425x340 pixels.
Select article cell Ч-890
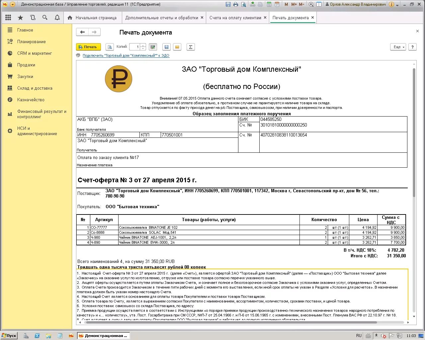click(x=104, y=242)
